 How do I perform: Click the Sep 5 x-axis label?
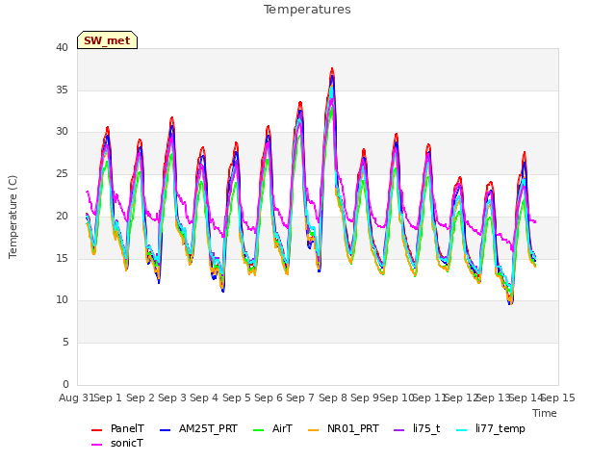click(237, 398)
